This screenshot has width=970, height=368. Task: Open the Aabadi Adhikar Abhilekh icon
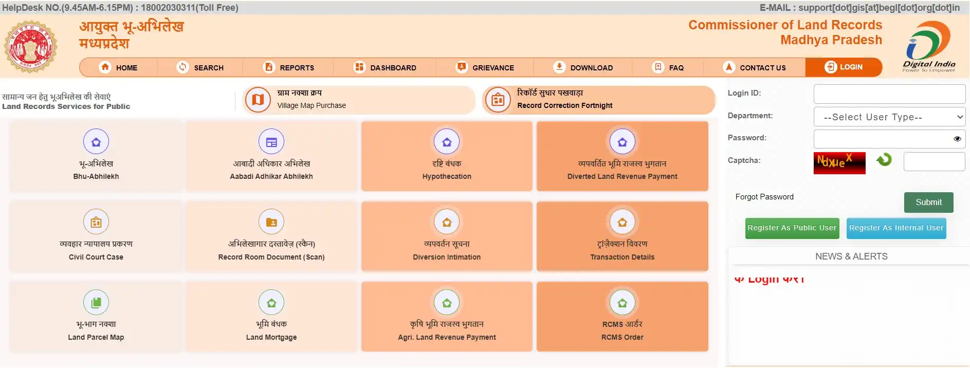coord(271,142)
